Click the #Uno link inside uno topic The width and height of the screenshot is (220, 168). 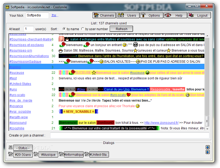pyautogui.click(x=81, y=89)
